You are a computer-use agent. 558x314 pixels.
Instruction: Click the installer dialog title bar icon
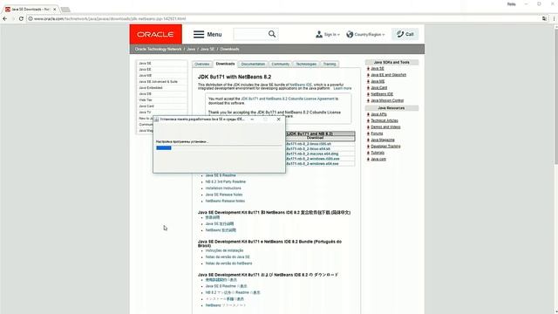click(x=157, y=119)
